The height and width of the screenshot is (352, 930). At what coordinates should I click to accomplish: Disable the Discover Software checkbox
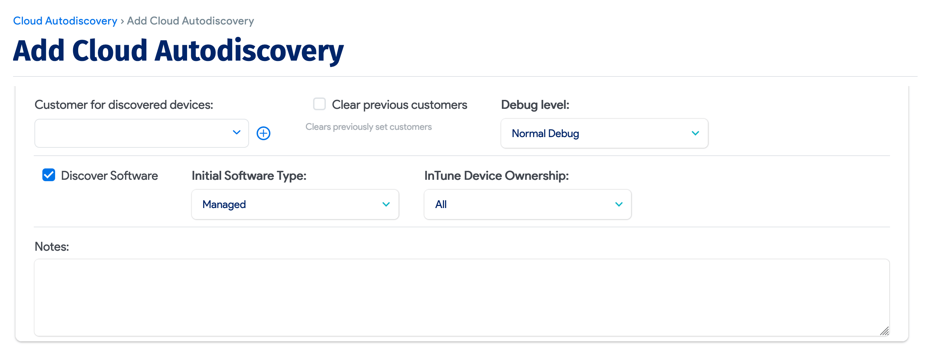coord(48,175)
